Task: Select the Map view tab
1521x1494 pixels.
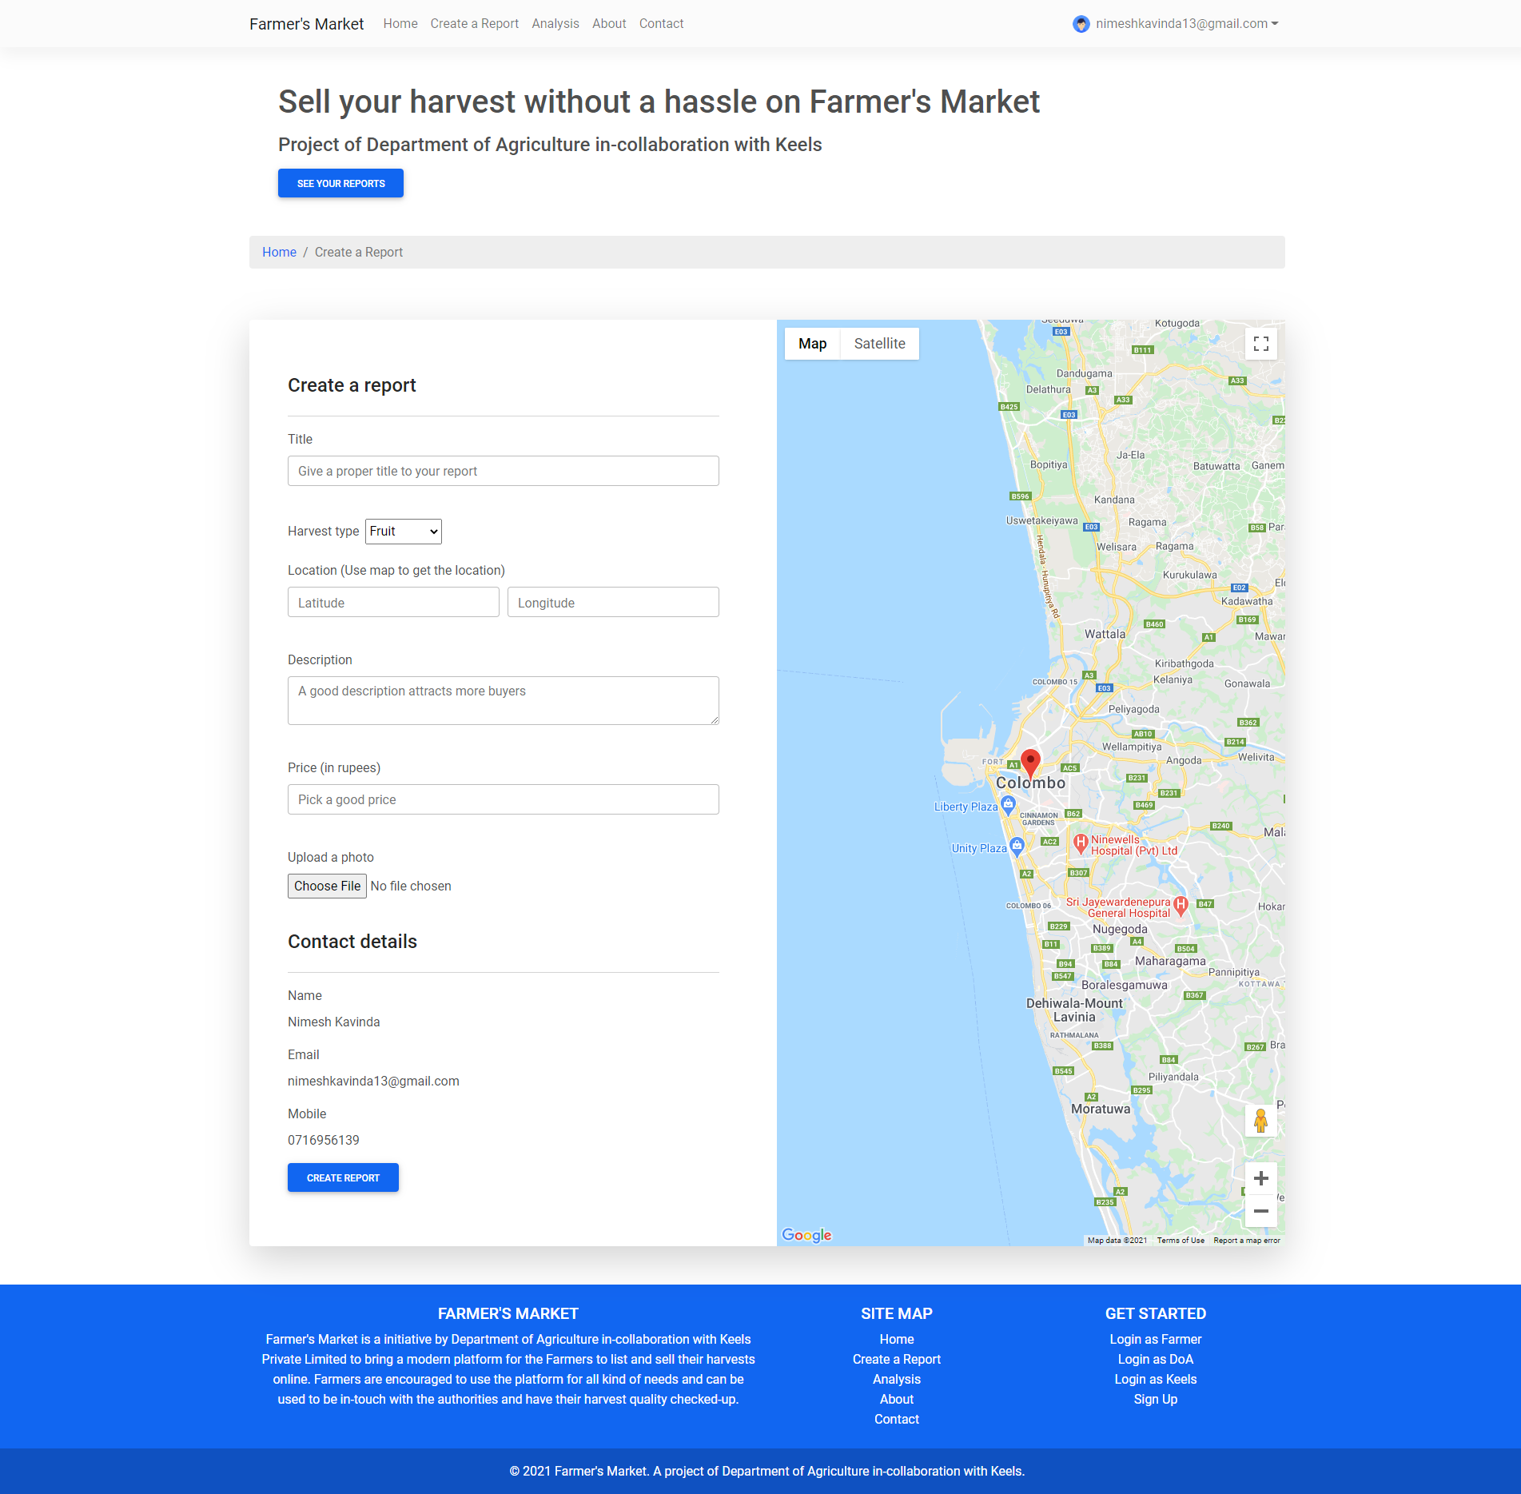Action: [x=812, y=344]
